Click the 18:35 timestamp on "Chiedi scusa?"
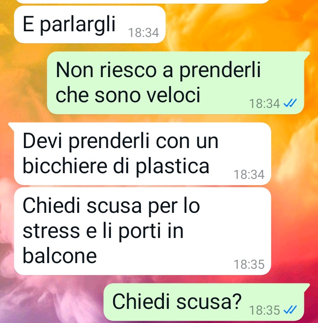 click(265, 310)
